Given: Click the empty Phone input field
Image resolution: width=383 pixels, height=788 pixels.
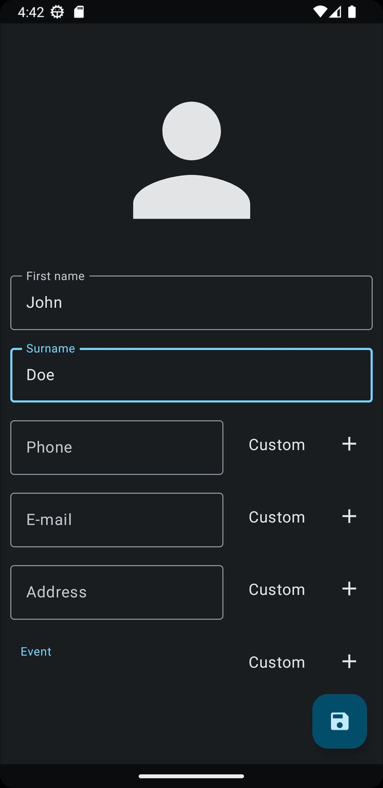Looking at the screenshot, I should [x=117, y=447].
